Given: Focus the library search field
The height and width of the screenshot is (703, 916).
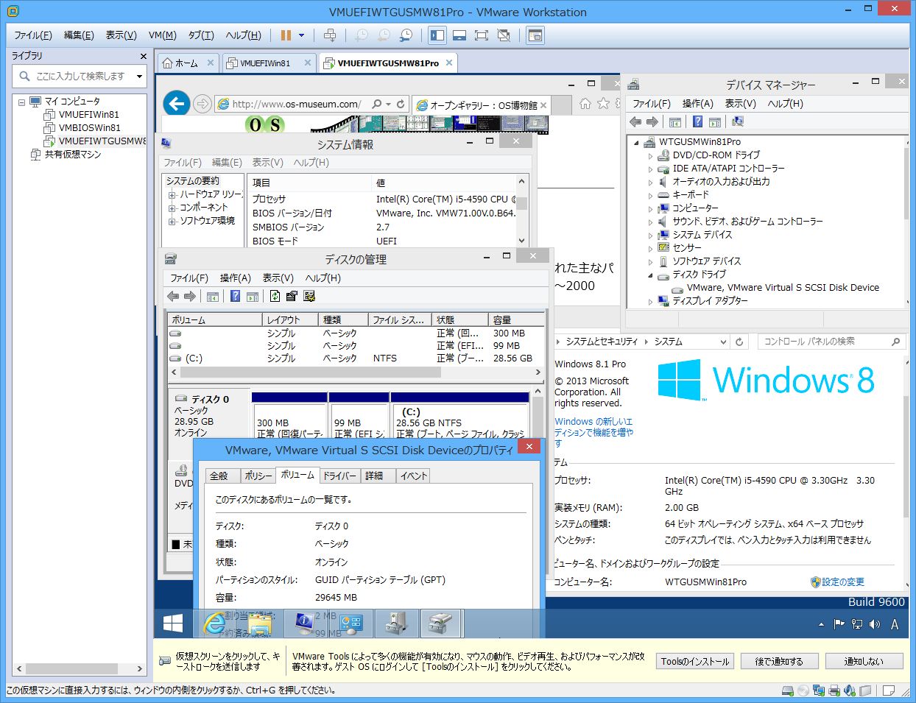Looking at the screenshot, I should coord(74,76).
